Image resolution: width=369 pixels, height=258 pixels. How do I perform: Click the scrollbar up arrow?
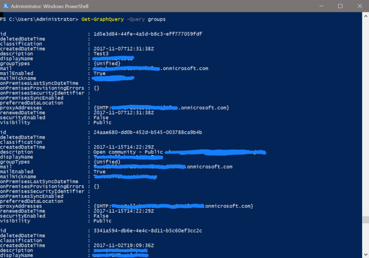tap(365, 16)
